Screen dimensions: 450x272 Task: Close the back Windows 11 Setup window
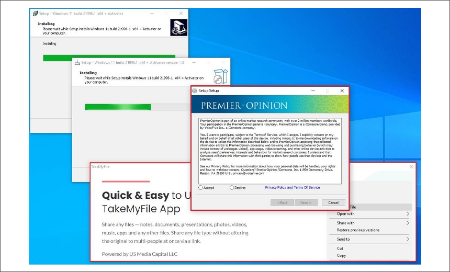[x=181, y=13]
